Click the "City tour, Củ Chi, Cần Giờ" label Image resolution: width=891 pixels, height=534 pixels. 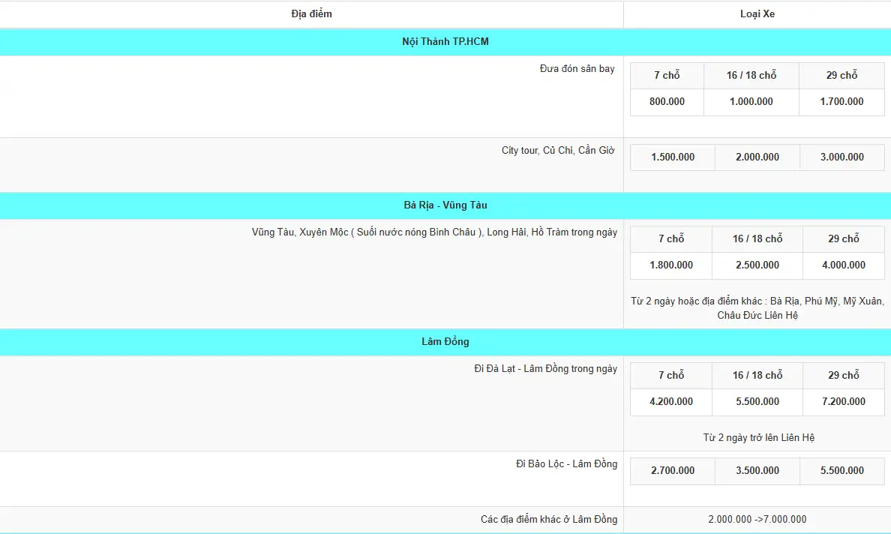tap(558, 151)
